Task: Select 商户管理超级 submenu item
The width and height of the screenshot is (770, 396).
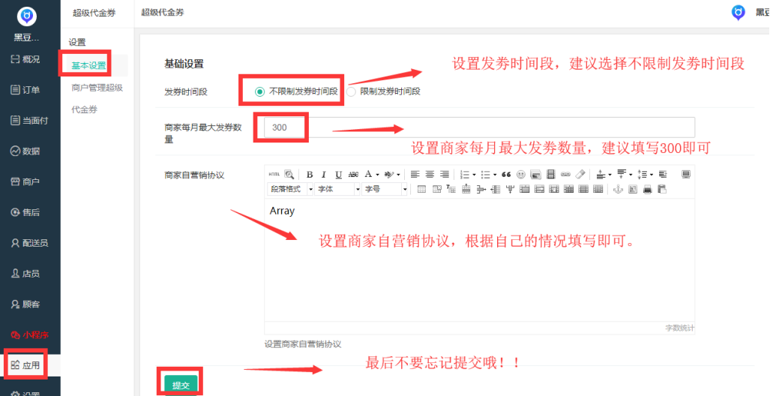Action: tap(97, 88)
